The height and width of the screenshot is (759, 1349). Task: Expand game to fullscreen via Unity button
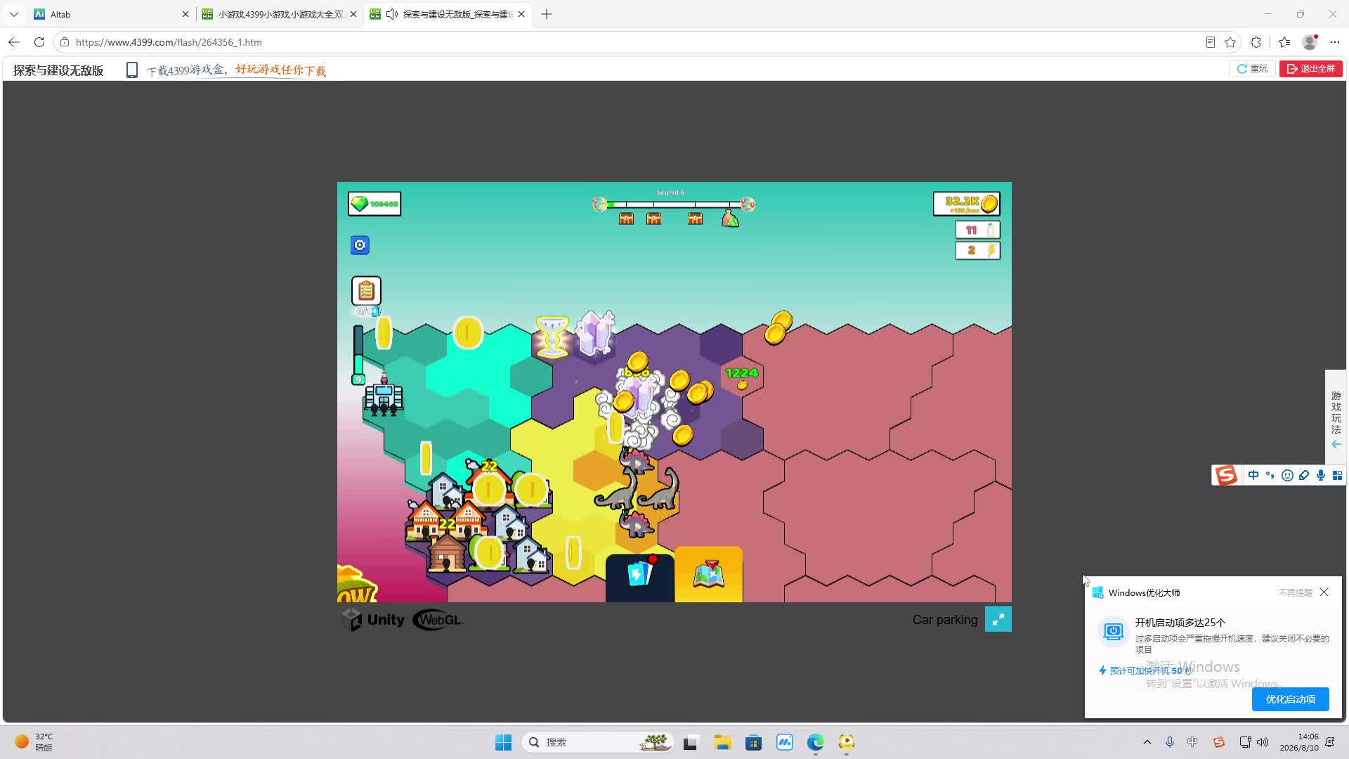[998, 619]
